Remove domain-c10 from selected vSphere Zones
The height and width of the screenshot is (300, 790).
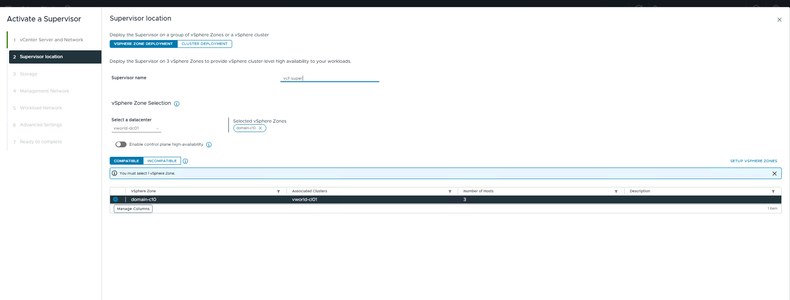click(x=260, y=128)
